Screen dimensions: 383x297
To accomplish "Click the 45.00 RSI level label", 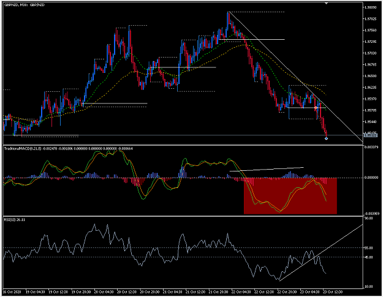I will click(368, 257).
